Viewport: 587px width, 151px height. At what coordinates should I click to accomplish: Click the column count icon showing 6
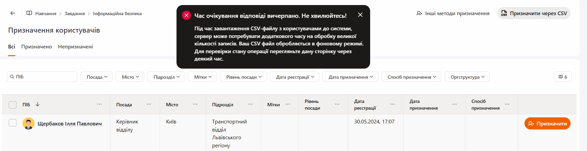[x=562, y=77]
